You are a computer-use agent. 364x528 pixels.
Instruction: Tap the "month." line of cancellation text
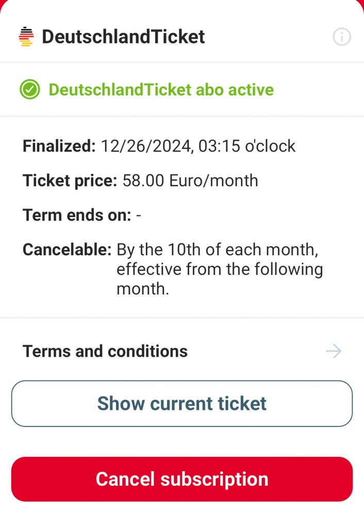tap(143, 289)
